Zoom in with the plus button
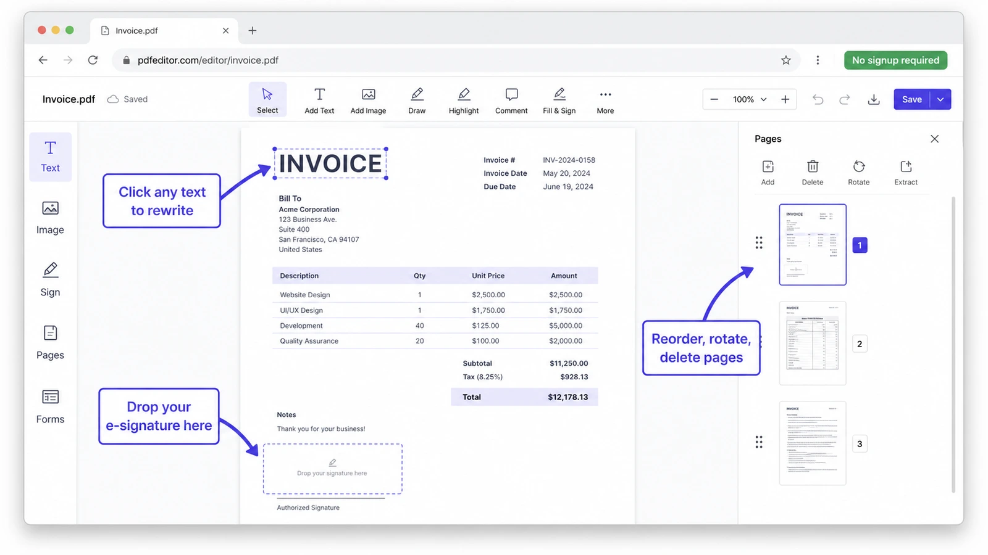The height and width of the screenshot is (555, 988). click(x=785, y=99)
